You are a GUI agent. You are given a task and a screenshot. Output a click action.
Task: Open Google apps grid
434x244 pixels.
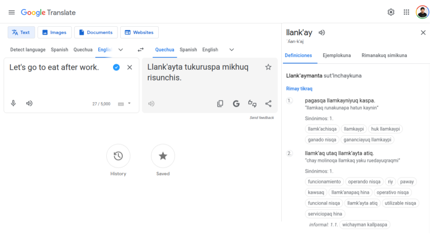point(406,12)
